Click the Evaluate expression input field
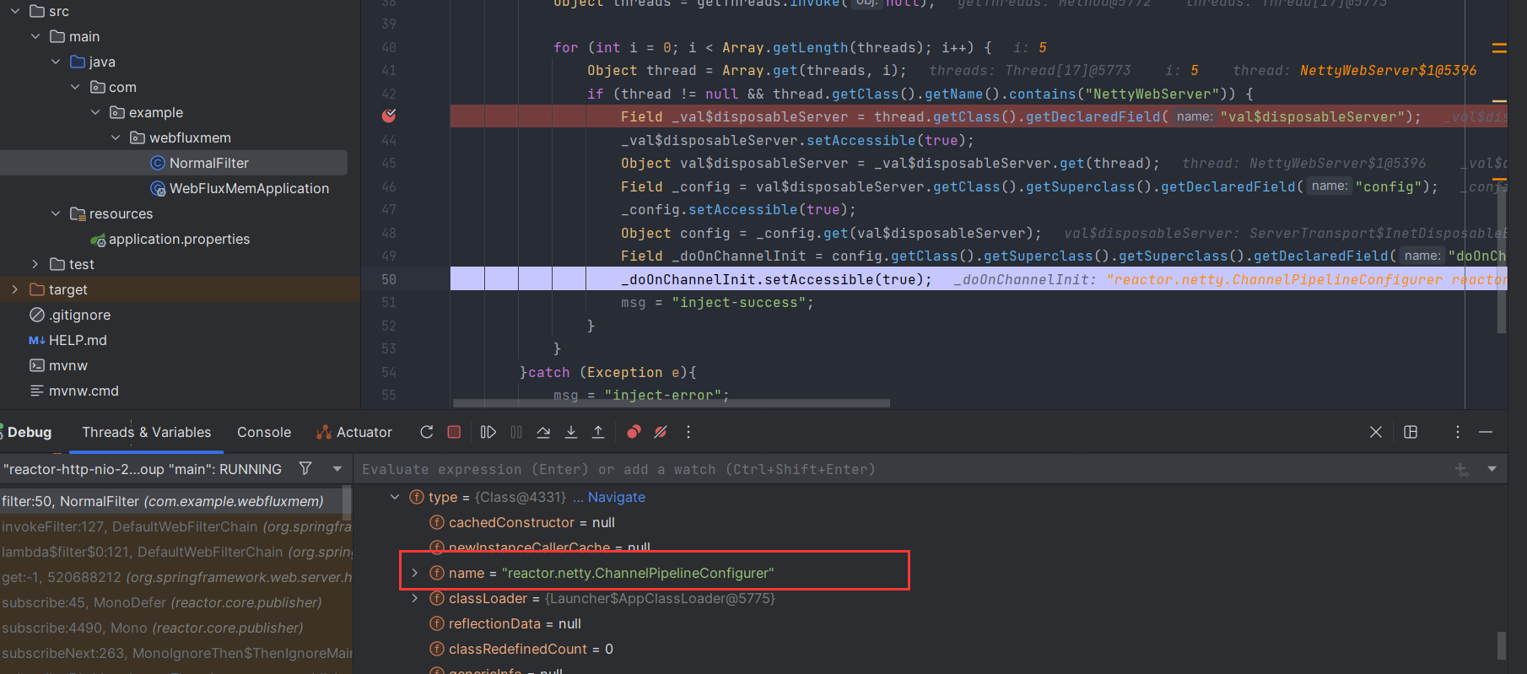Viewport: 1527px width, 674px height. click(x=903, y=469)
